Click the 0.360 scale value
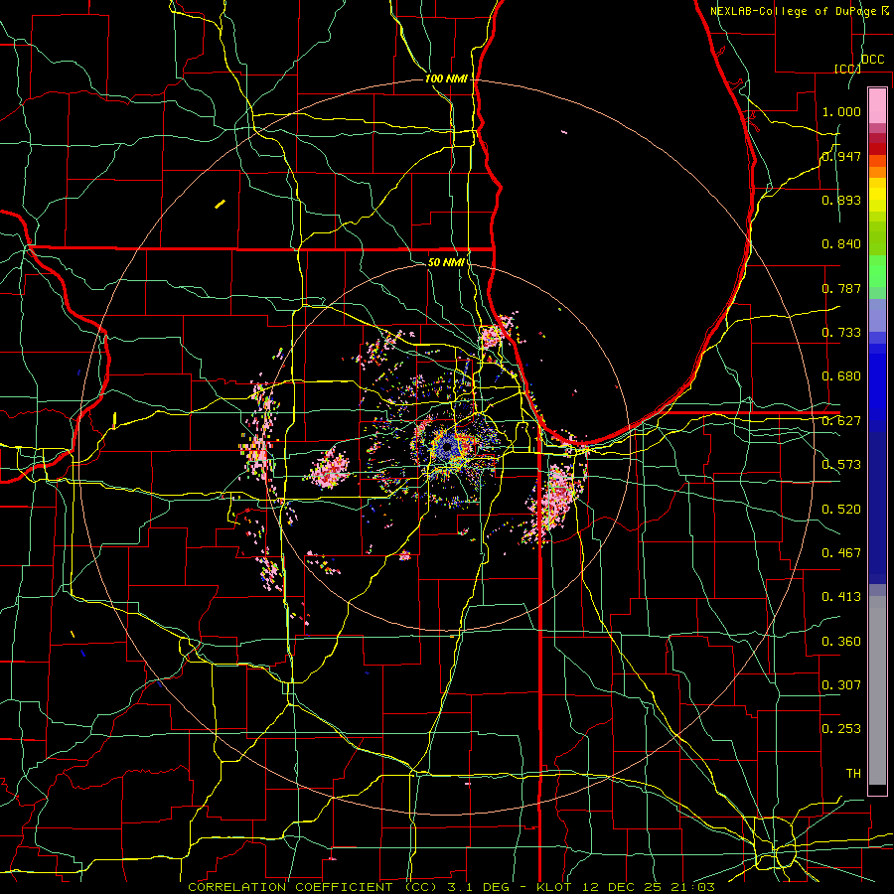This screenshot has height=894, width=894. (841, 642)
